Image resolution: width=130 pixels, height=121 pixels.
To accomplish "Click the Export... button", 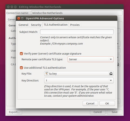I will [x=14, y=112].
